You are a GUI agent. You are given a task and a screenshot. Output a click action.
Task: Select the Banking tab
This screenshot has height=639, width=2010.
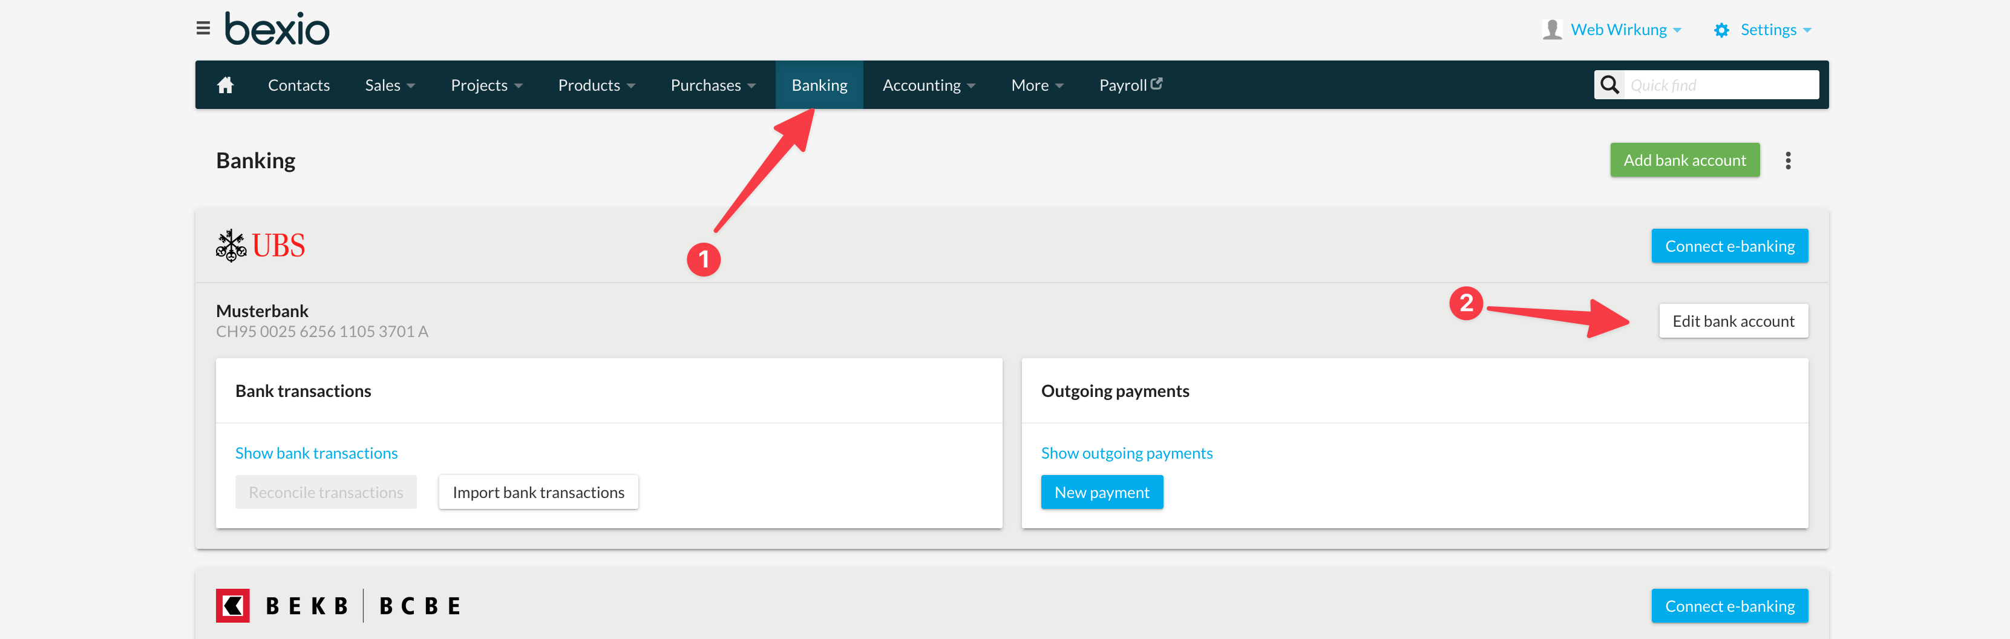point(819,85)
